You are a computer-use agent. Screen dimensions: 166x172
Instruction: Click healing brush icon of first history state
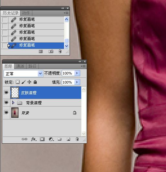[14, 20]
